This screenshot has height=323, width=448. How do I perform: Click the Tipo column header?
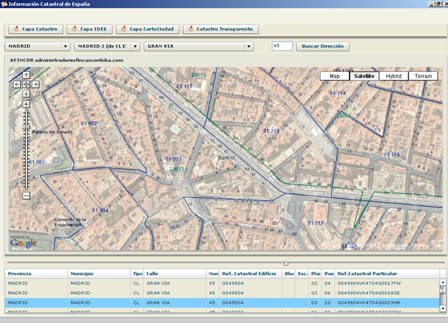[x=137, y=274]
